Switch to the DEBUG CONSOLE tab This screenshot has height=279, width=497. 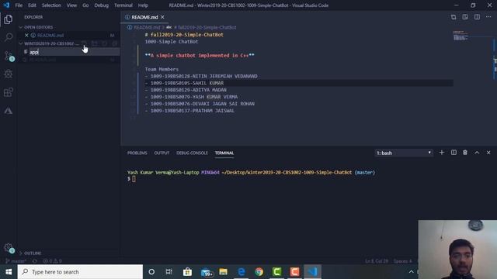point(192,153)
